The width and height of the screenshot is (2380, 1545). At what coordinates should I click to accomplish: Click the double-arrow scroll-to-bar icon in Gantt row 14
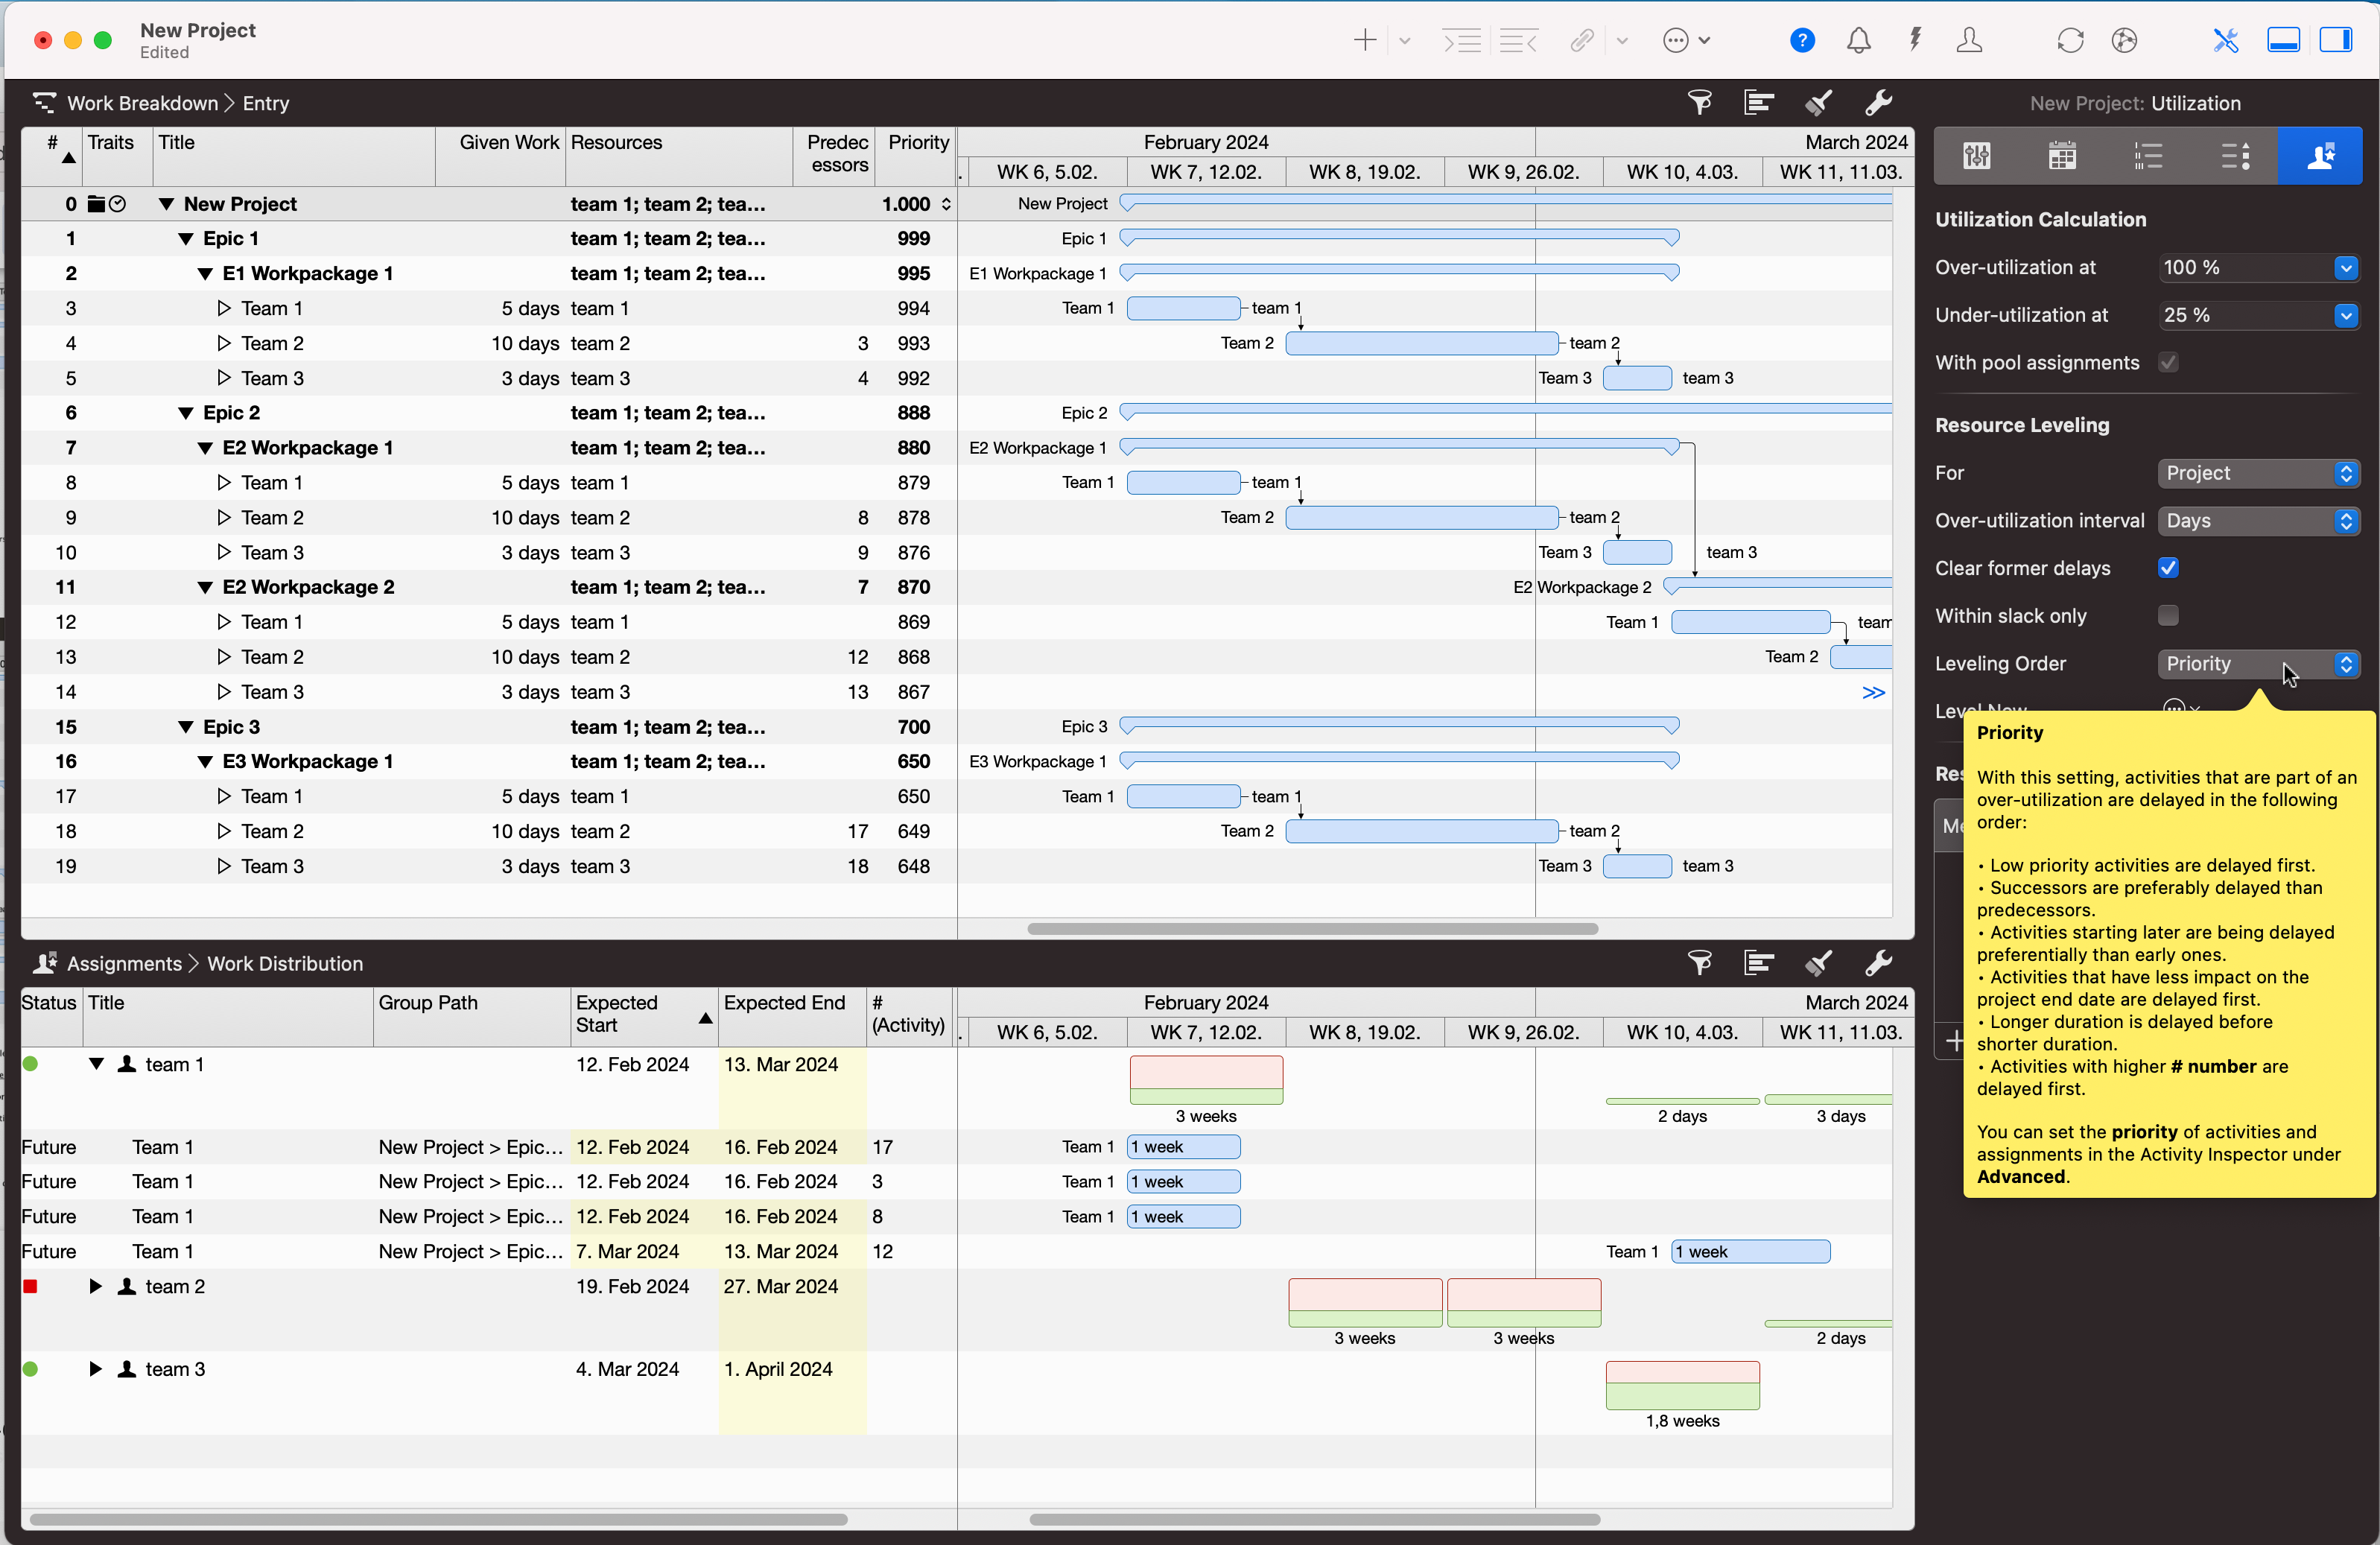click(x=1873, y=692)
